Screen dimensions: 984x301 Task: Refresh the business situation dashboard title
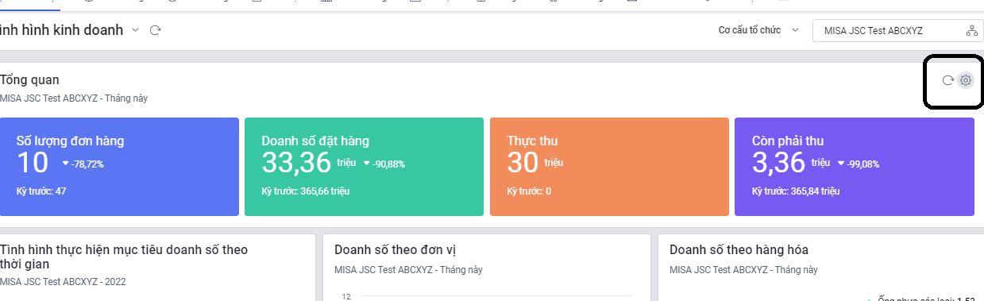tap(156, 30)
